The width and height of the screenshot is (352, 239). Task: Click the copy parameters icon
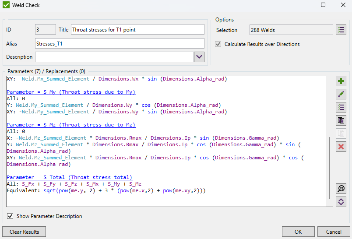point(341,120)
